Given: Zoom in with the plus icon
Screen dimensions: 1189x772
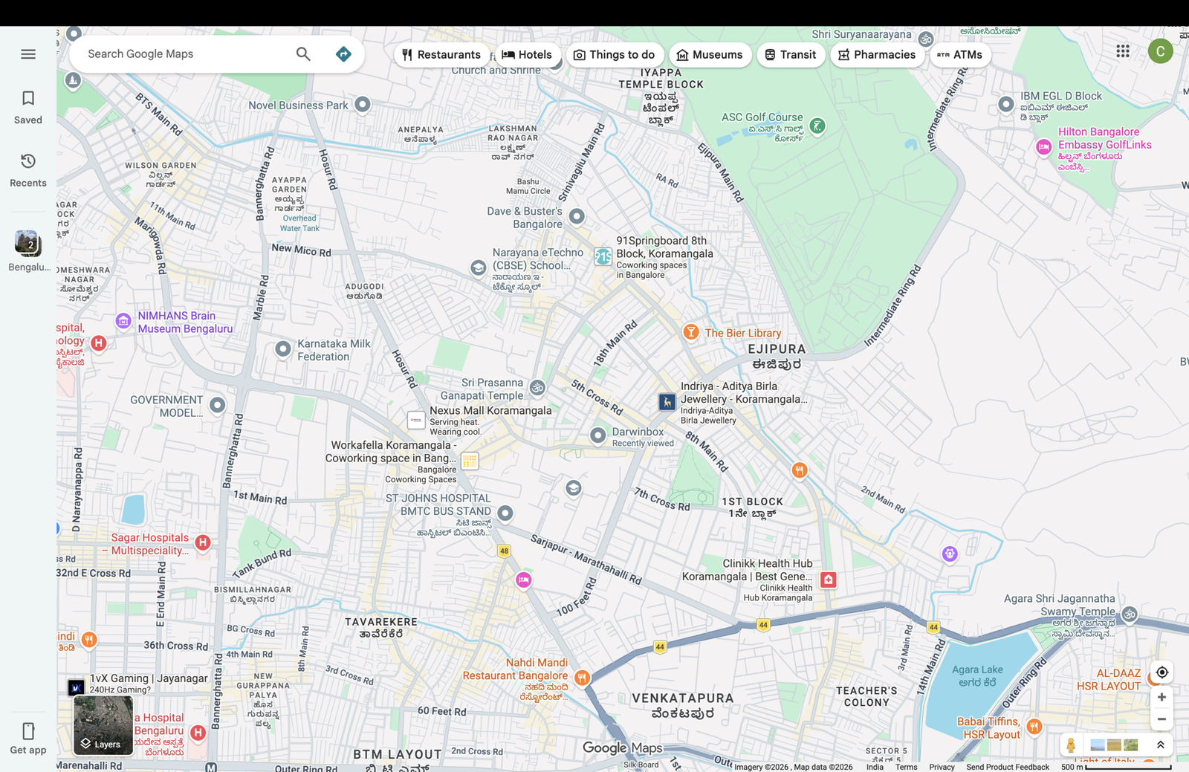Looking at the screenshot, I should coord(1161,696).
